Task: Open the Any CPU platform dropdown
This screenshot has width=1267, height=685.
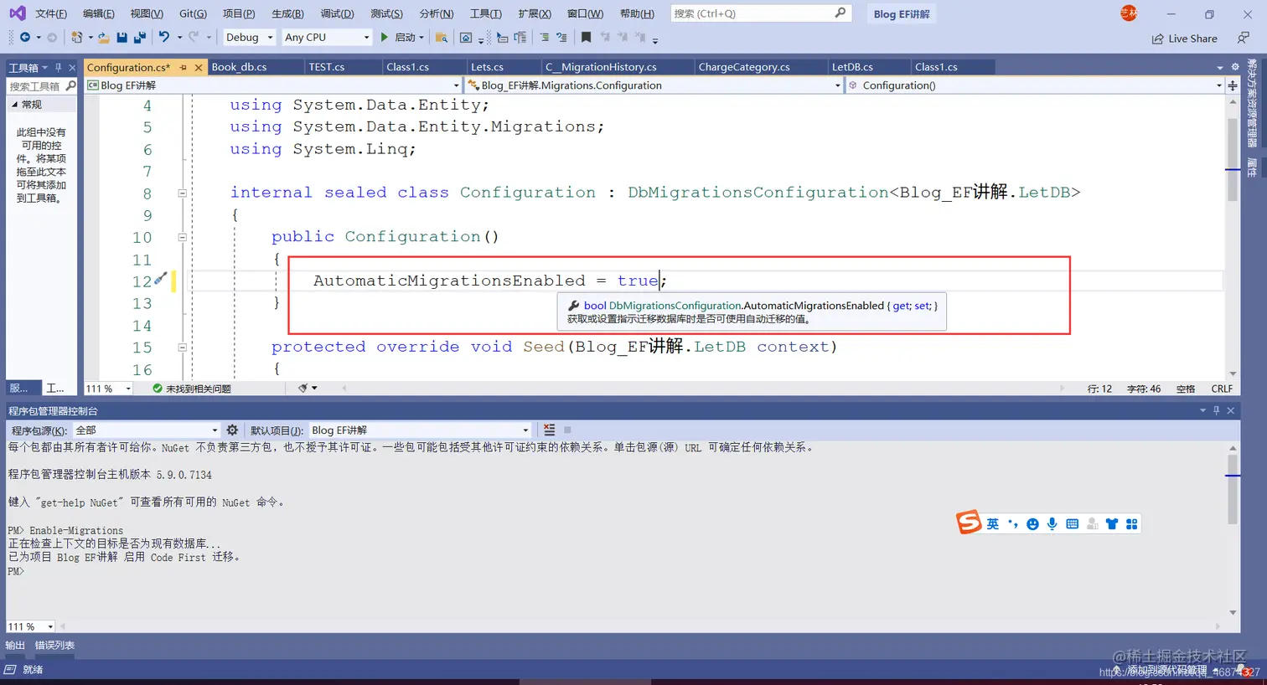Action: click(327, 37)
